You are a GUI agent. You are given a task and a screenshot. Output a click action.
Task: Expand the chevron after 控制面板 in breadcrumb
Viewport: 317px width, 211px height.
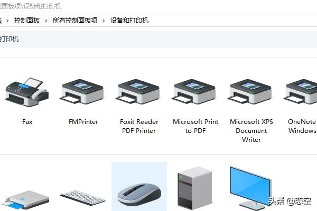48,21
